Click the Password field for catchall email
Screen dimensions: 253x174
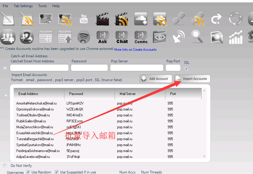tap(89, 67)
